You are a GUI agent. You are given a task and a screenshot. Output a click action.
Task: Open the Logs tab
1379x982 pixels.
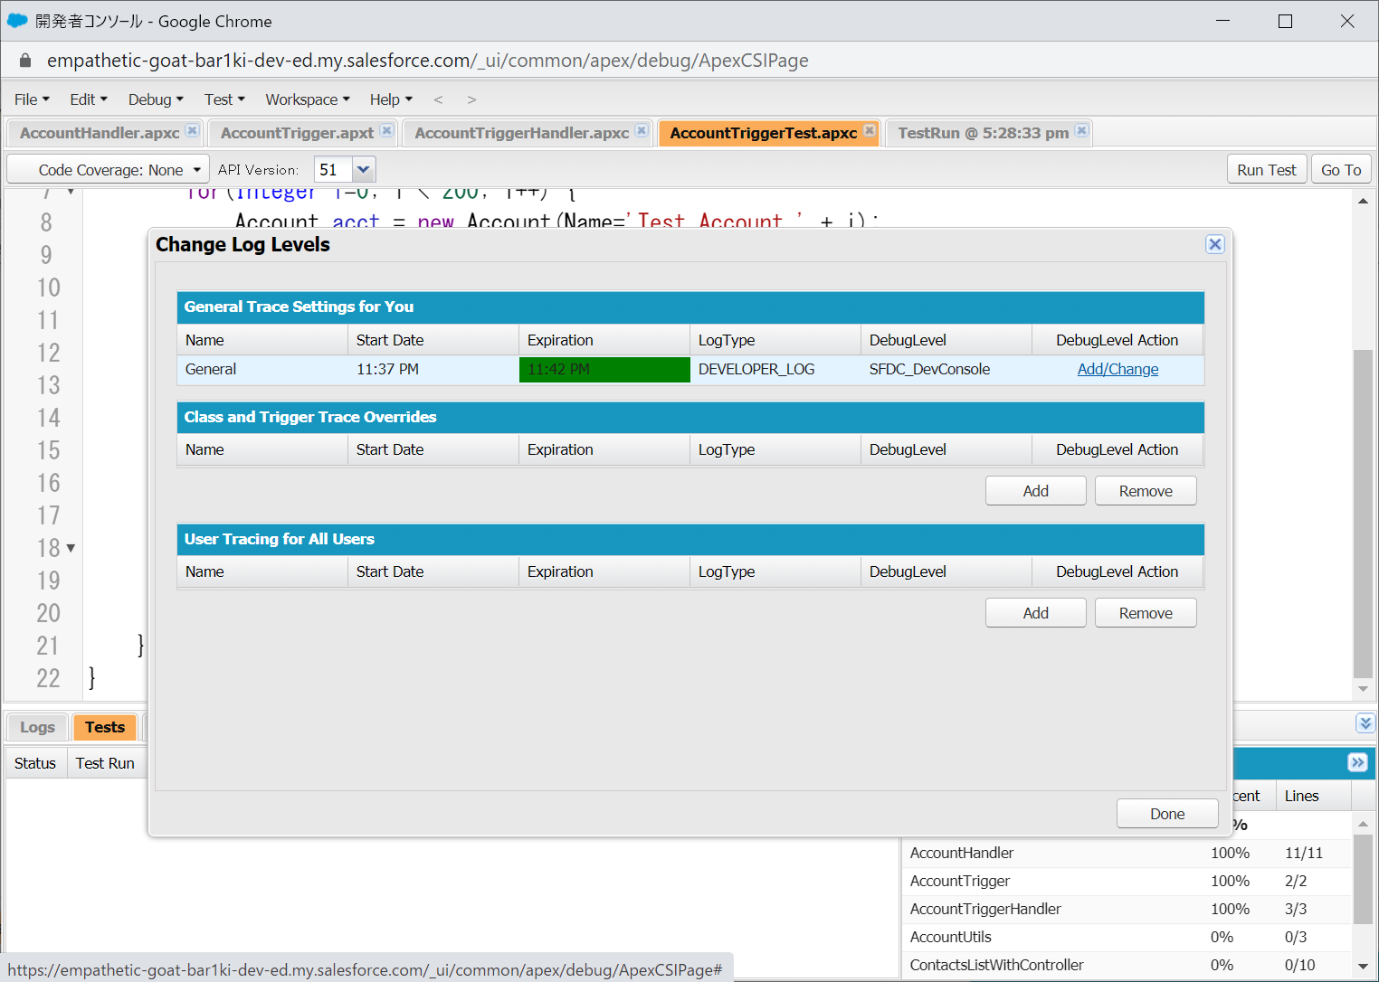[x=37, y=727]
